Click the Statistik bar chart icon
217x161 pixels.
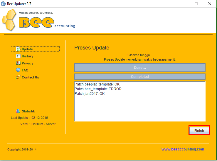coord(18,111)
